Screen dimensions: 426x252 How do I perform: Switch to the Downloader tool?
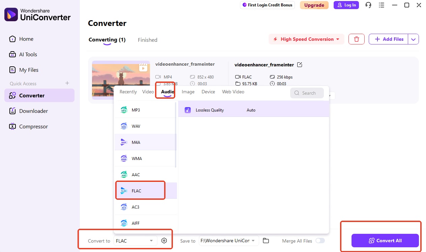(33, 111)
